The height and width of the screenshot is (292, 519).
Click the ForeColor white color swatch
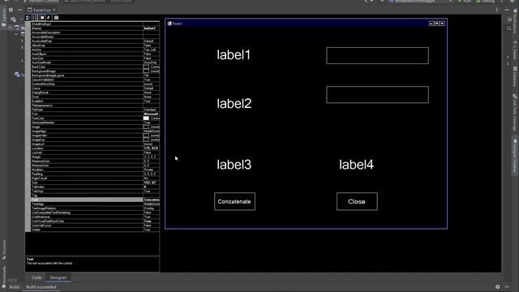(x=146, y=118)
